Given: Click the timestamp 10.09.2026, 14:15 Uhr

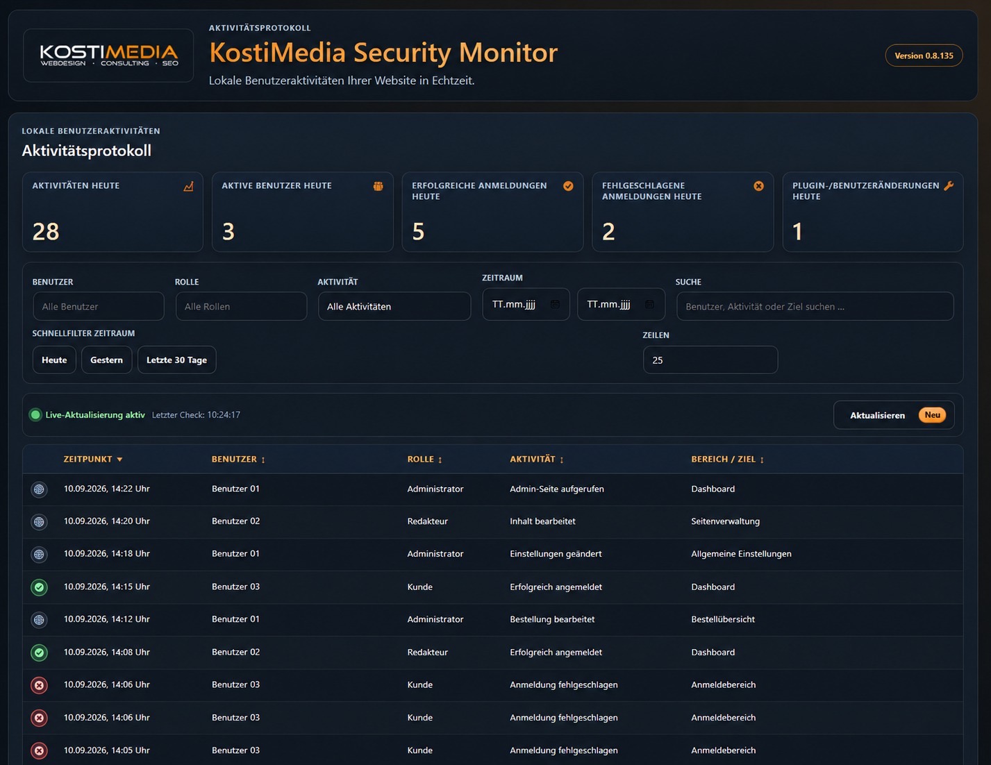Looking at the screenshot, I should coord(107,587).
